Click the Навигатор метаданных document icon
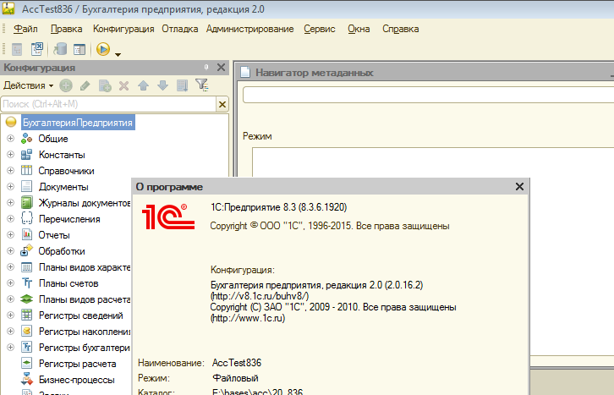 point(245,73)
